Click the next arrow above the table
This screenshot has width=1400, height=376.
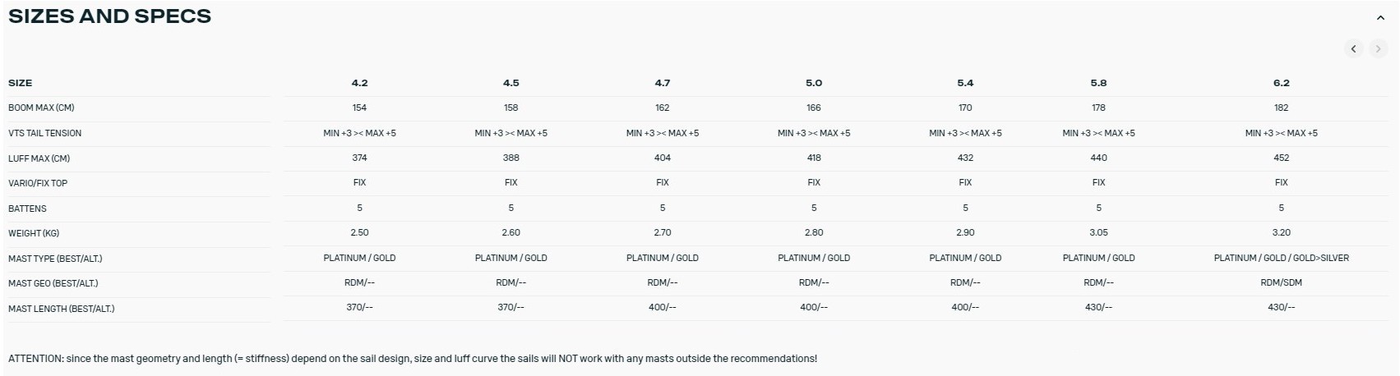[1378, 49]
